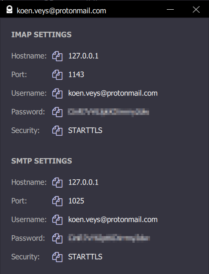Copy the IMAP security STARTTLS value

(57, 130)
